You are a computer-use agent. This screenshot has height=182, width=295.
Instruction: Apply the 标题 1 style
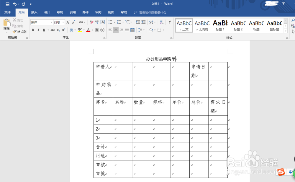pyautogui.click(x=220, y=25)
